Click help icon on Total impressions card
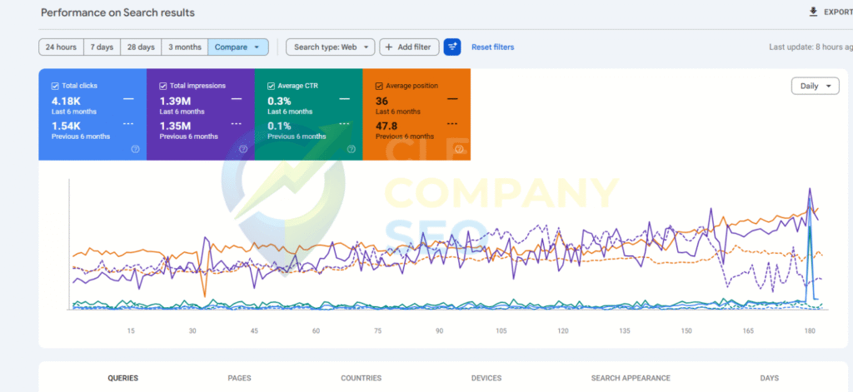Image resolution: width=853 pixels, height=392 pixels. [x=243, y=149]
